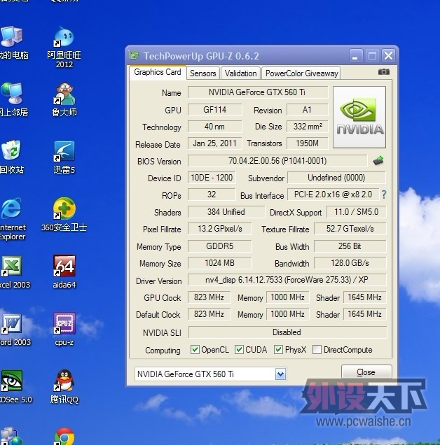
Task: Open the 360安全卫士 desktop icon
Action: point(64,215)
